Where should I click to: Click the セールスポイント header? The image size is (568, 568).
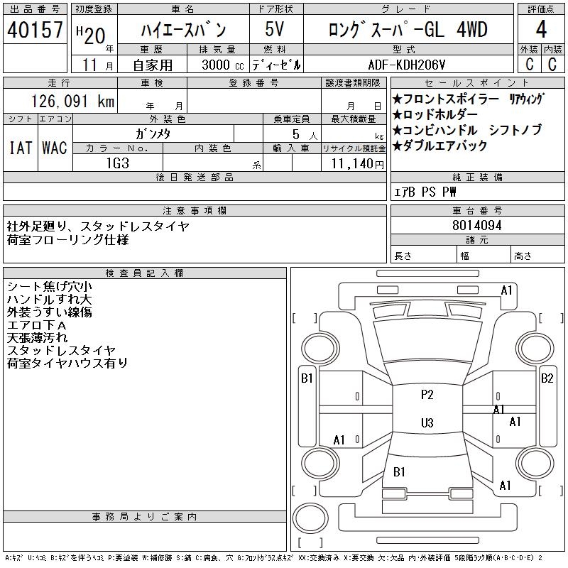[477, 83]
